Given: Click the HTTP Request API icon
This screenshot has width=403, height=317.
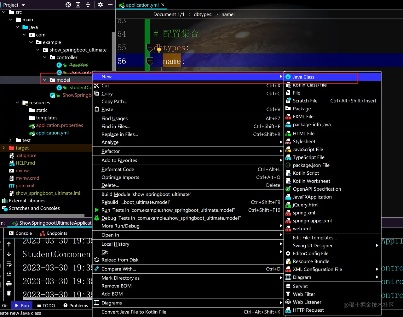Looking at the screenshot, I should [288, 310].
